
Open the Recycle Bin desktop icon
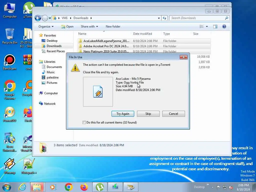[10, 36]
